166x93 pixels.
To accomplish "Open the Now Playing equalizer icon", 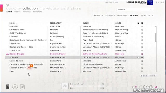I will pos(156,87).
